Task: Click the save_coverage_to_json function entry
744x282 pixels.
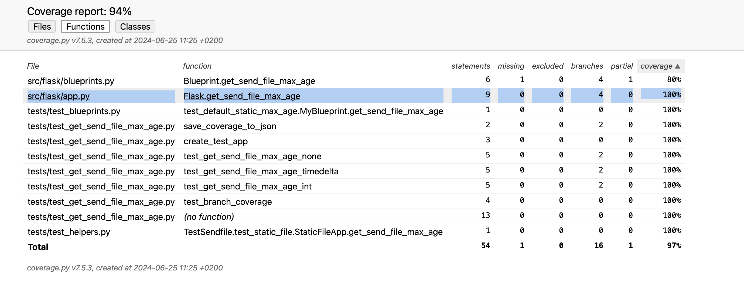Action: [230, 126]
